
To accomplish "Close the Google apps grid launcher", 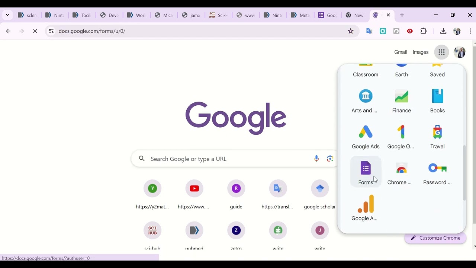I will point(441,52).
